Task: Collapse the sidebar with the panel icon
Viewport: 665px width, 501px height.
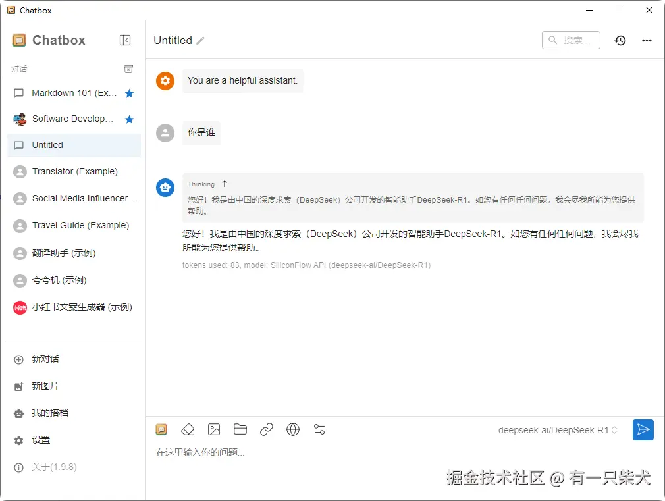Action: click(x=125, y=40)
